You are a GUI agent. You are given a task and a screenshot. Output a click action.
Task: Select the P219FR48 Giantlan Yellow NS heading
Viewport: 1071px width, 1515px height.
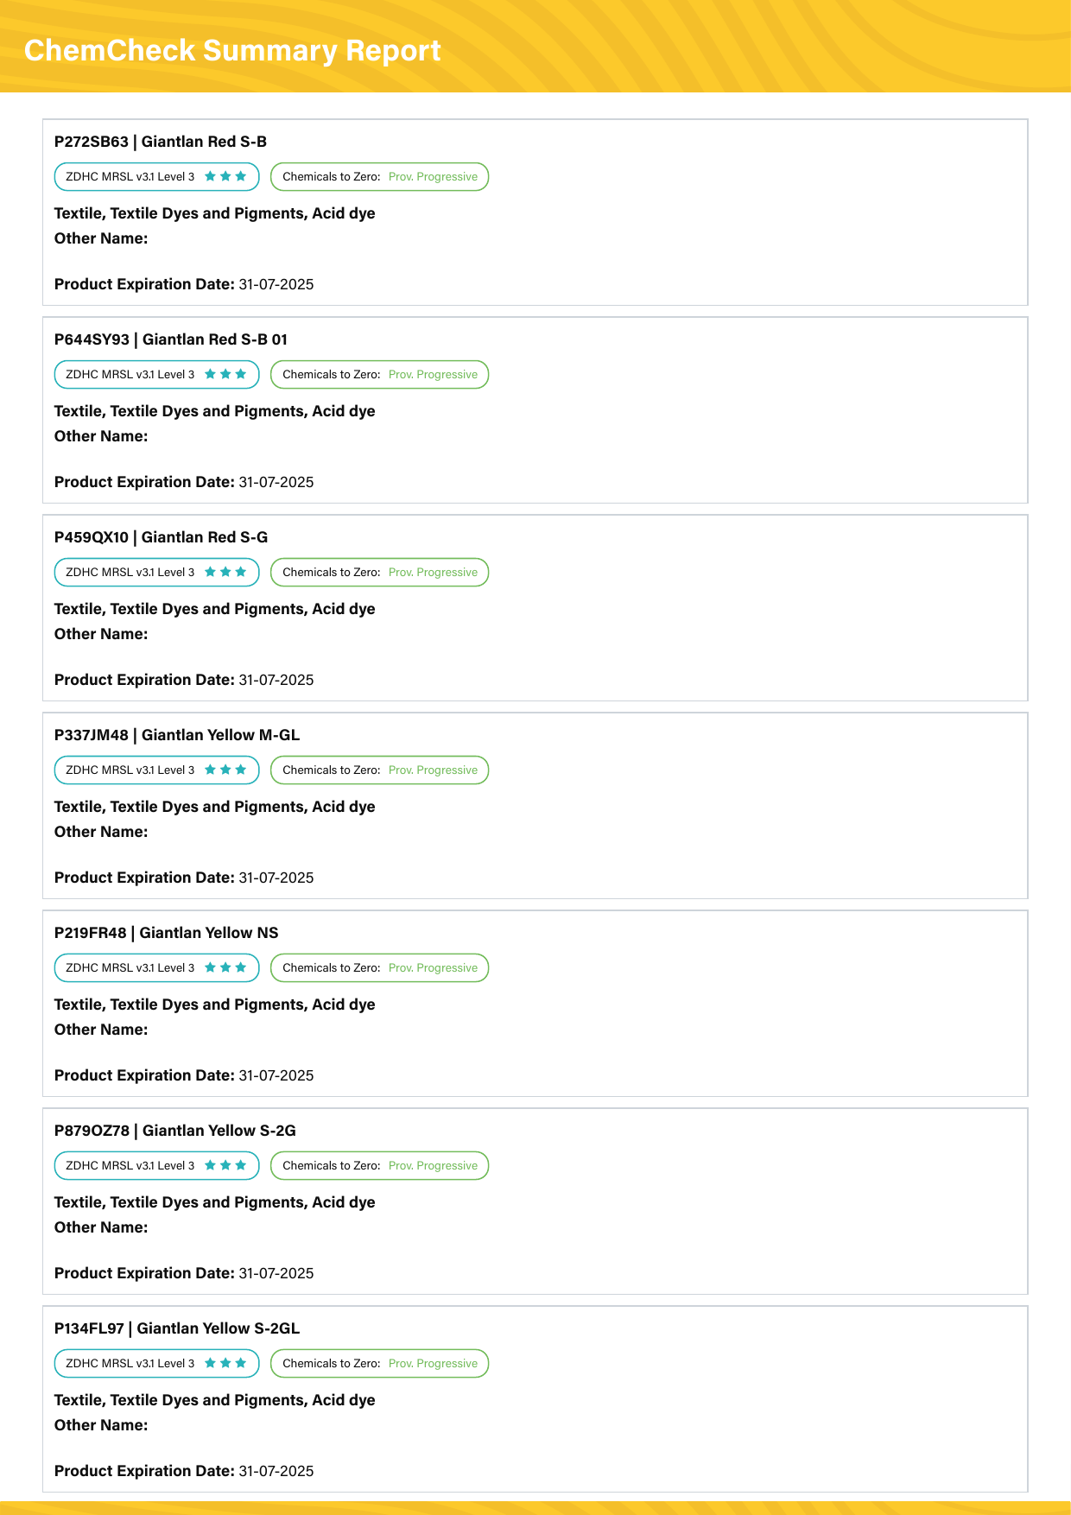(167, 933)
